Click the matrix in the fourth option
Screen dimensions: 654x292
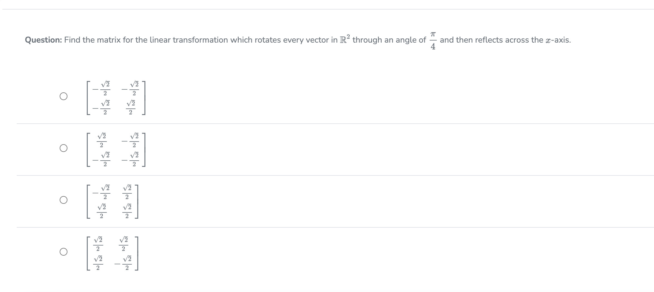tap(112, 253)
